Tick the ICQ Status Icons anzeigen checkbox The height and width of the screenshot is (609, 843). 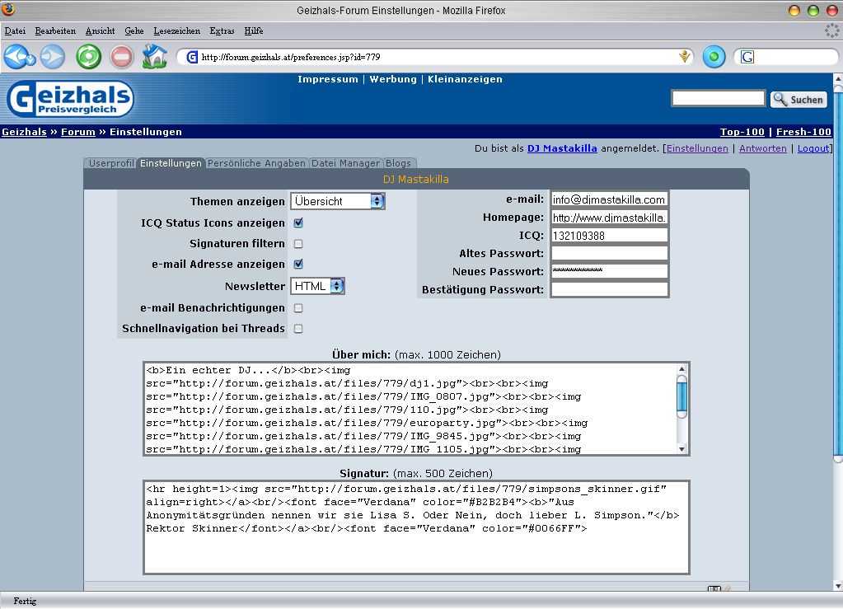point(298,223)
